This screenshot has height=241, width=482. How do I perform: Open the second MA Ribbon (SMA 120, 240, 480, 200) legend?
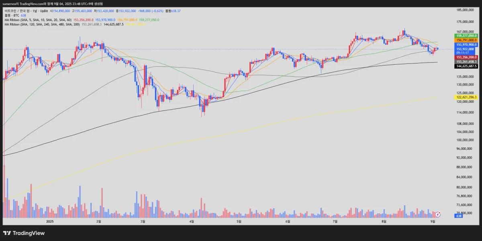tap(41, 24)
